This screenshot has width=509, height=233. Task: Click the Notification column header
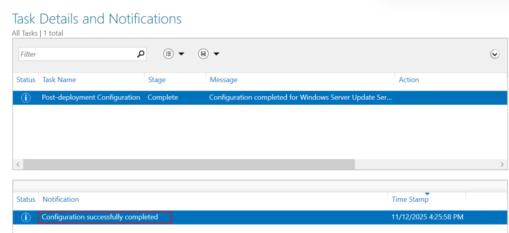pos(61,199)
